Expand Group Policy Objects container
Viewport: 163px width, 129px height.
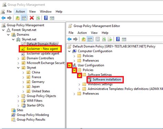point(18,96)
